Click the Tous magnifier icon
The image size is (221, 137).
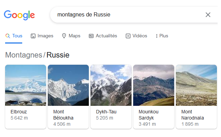[8, 36]
